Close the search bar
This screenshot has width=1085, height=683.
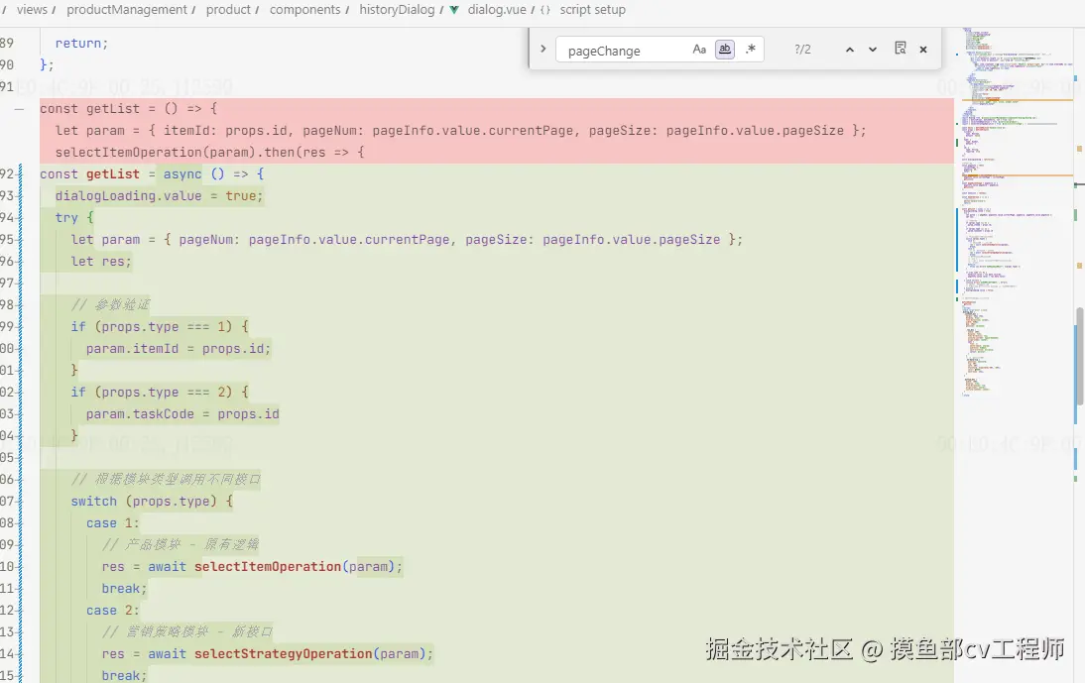(x=922, y=49)
